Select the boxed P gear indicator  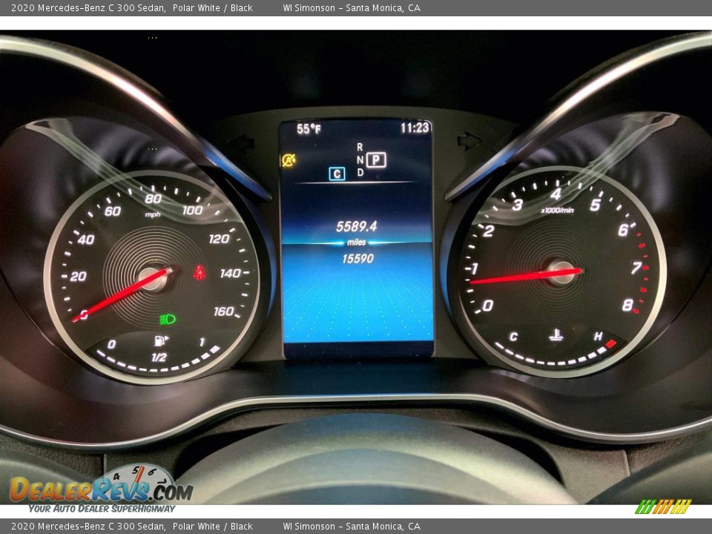tap(376, 159)
